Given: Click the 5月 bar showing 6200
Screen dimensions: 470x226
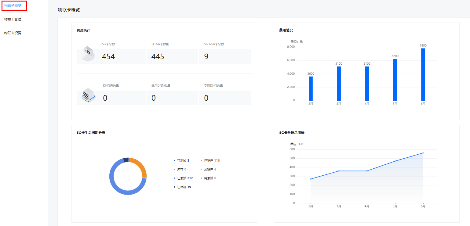Looking at the screenshot, I should click(395, 80).
